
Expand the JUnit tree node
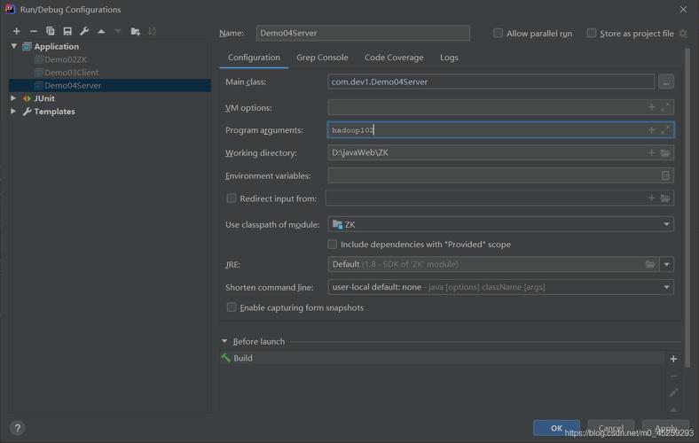13,98
